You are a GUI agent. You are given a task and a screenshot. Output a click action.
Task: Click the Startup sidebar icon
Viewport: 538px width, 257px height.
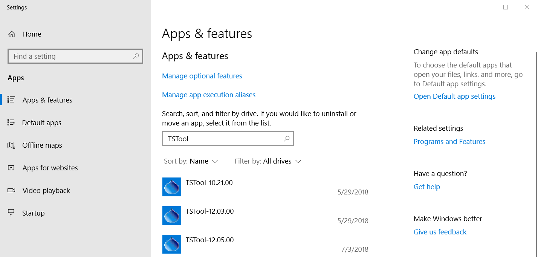pyautogui.click(x=11, y=213)
